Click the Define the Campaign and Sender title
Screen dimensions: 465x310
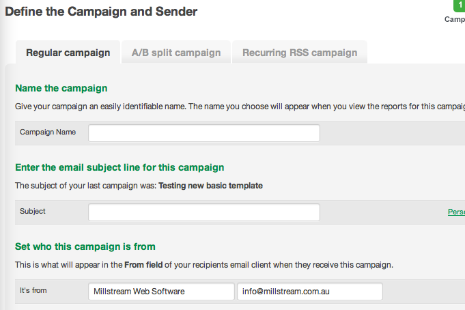pyautogui.click(x=101, y=12)
